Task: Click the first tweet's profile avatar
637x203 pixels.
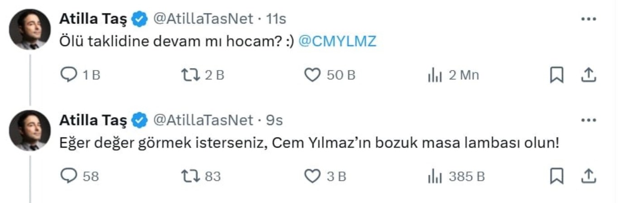Action: (x=30, y=29)
